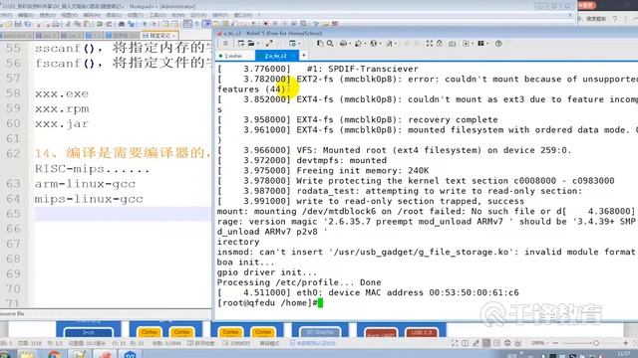Viewport: 638px width, 358px height.
Task: Click the USB 2.0 box in document diagram
Action: coord(422,332)
